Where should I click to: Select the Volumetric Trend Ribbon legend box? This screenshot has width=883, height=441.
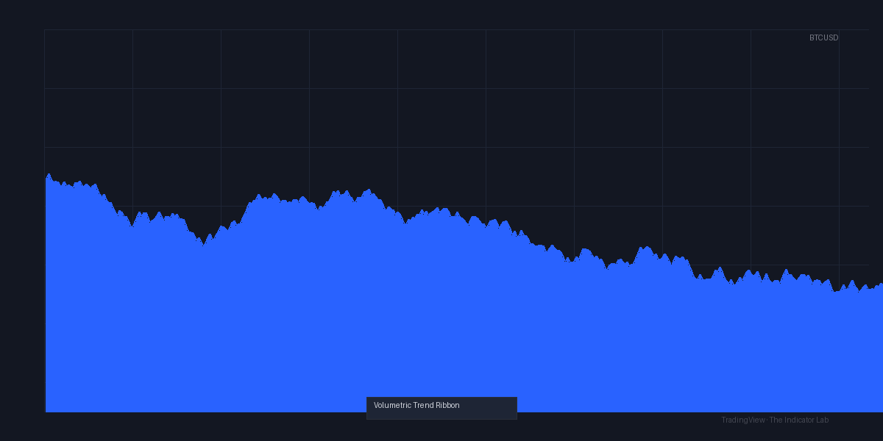(x=441, y=408)
